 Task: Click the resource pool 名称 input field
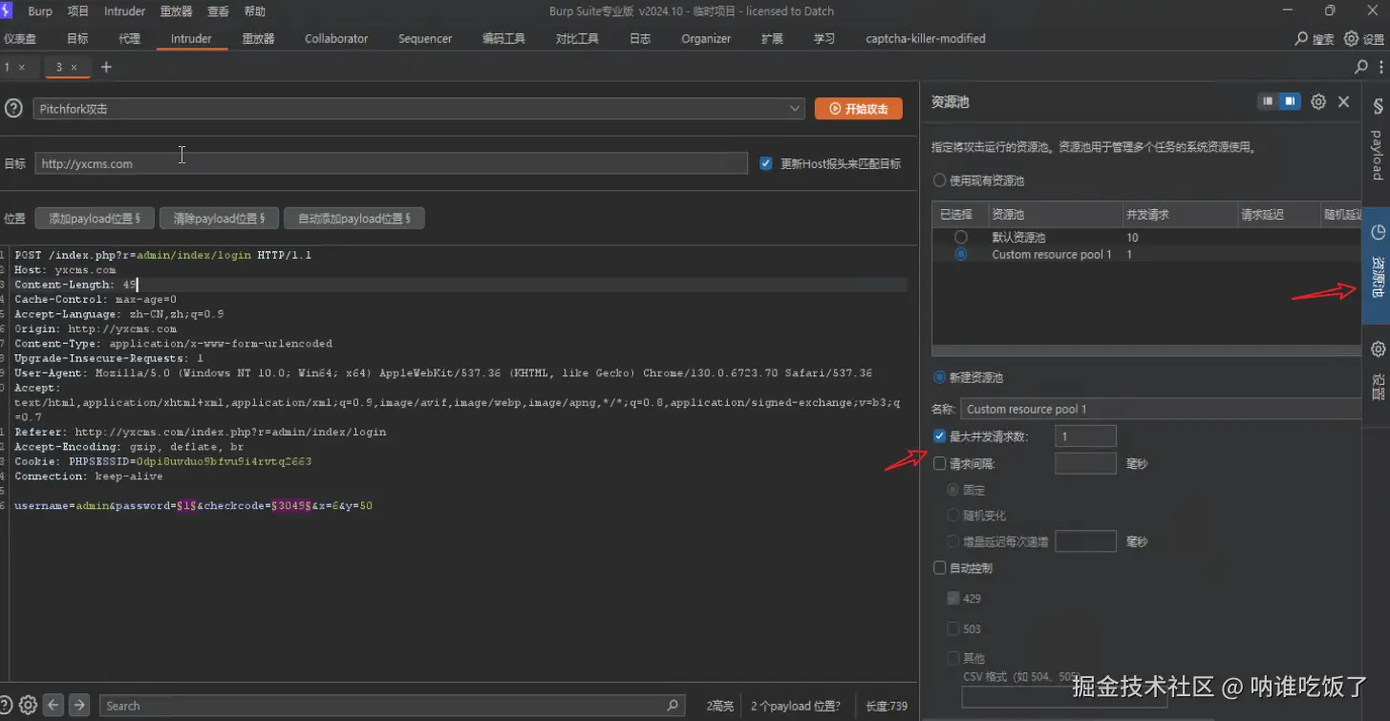[x=1161, y=409]
